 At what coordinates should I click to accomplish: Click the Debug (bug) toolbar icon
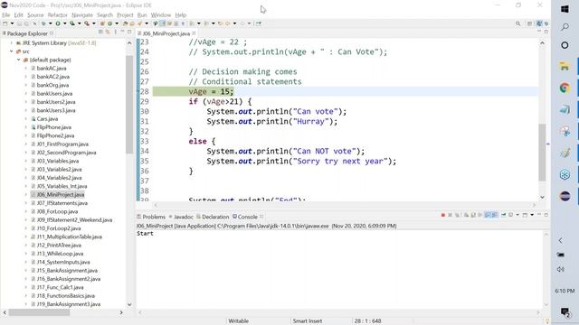tap(43, 23)
